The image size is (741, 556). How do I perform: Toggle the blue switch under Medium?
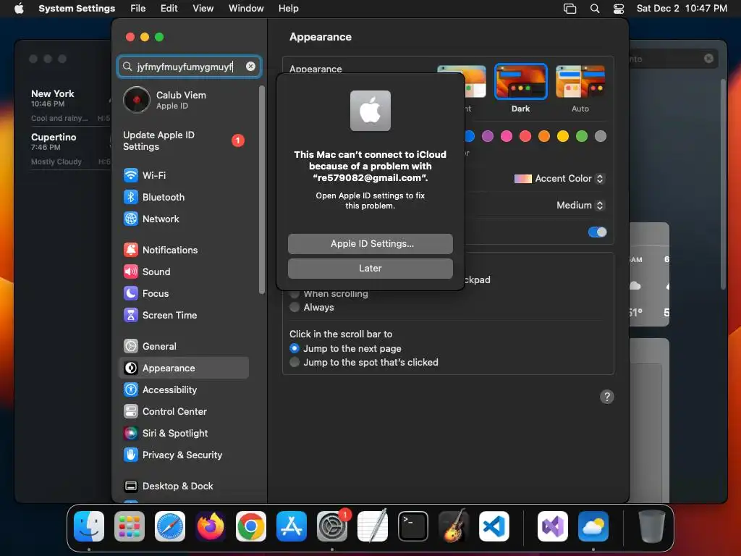coord(597,232)
